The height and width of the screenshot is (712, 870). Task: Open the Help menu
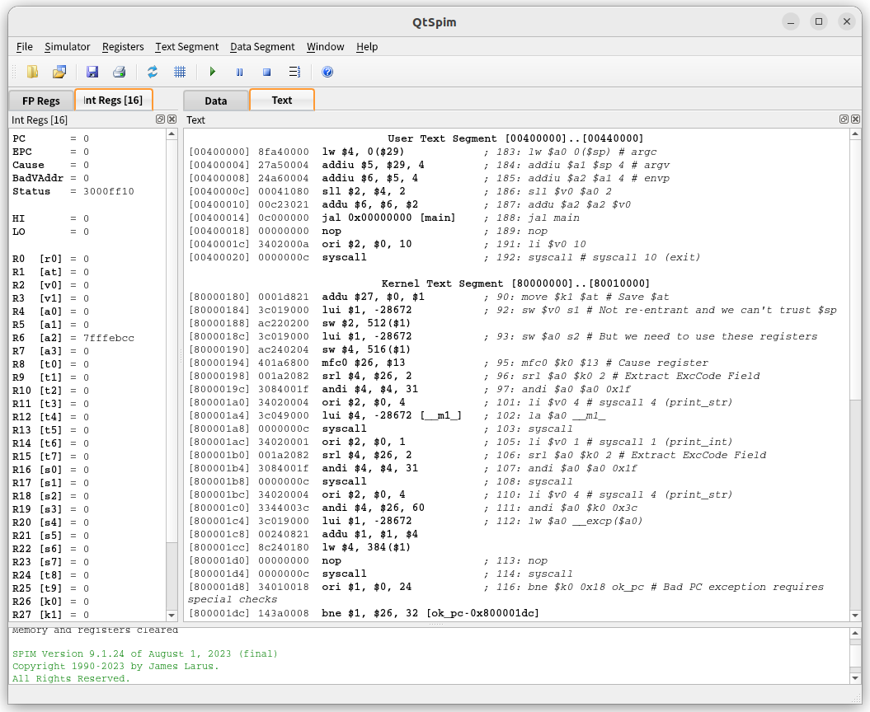[x=367, y=47]
